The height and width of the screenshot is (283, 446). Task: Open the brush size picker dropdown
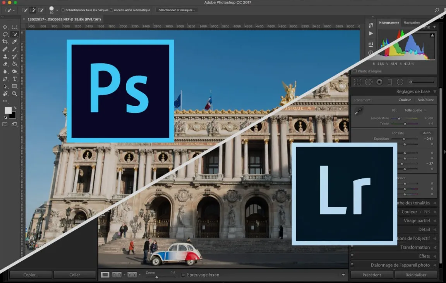pyautogui.click(x=57, y=10)
